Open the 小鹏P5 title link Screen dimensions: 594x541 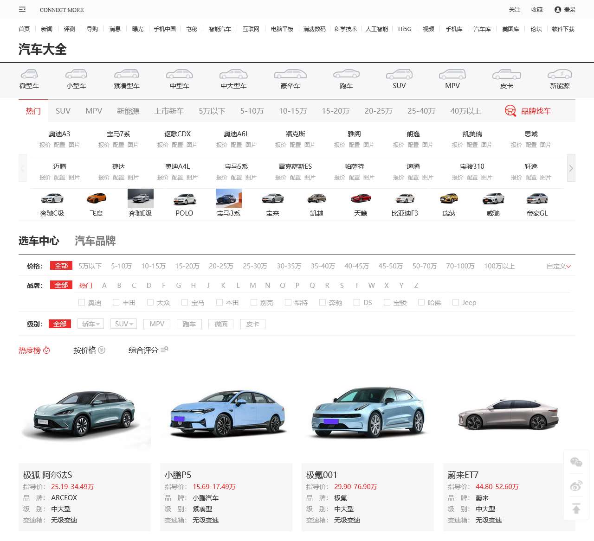pyautogui.click(x=178, y=475)
